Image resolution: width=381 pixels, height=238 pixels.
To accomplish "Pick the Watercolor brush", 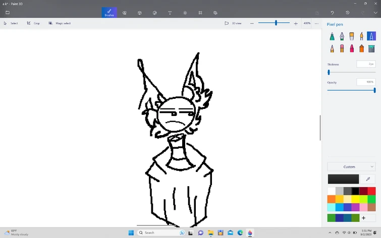I will 361,36.
